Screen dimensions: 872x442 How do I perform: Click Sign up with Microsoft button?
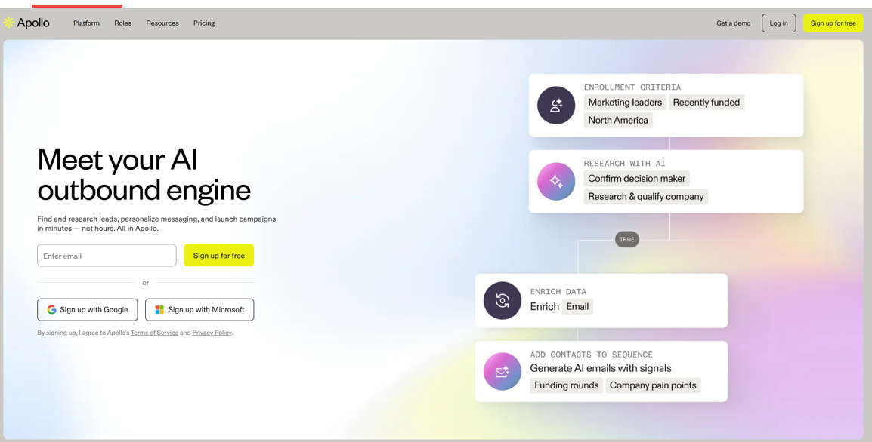199,310
